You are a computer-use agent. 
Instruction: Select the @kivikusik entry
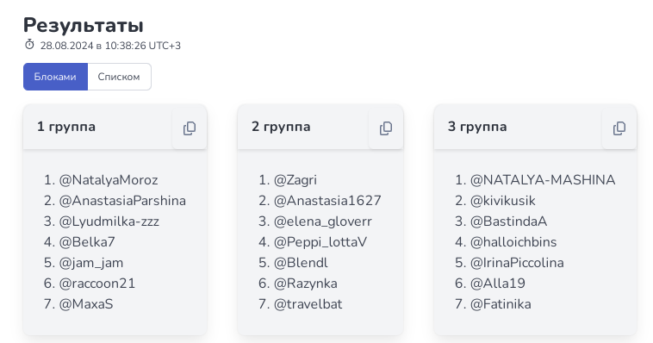[502, 201]
